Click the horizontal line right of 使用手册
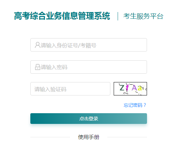Screen dimensions: 172x143 127,137
